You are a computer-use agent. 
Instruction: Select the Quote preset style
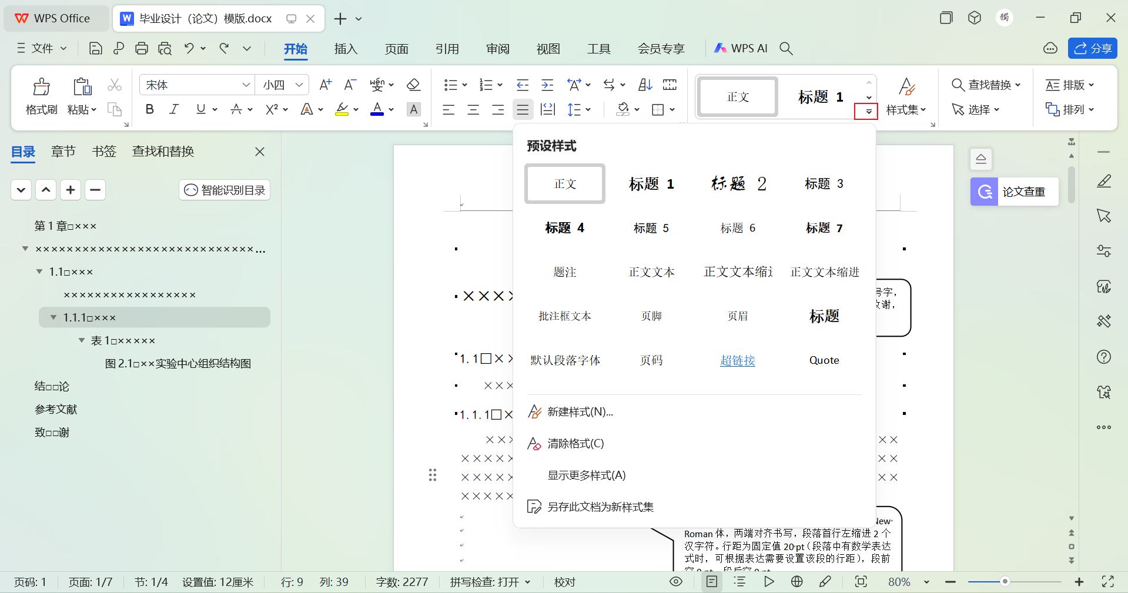click(x=824, y=360)
